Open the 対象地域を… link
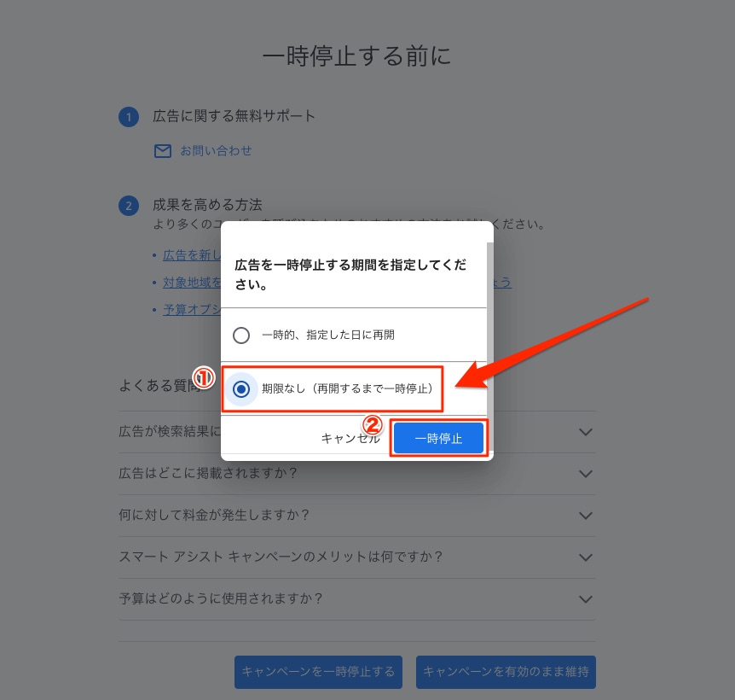Screen dimensions: 735x700 point(192,283)
